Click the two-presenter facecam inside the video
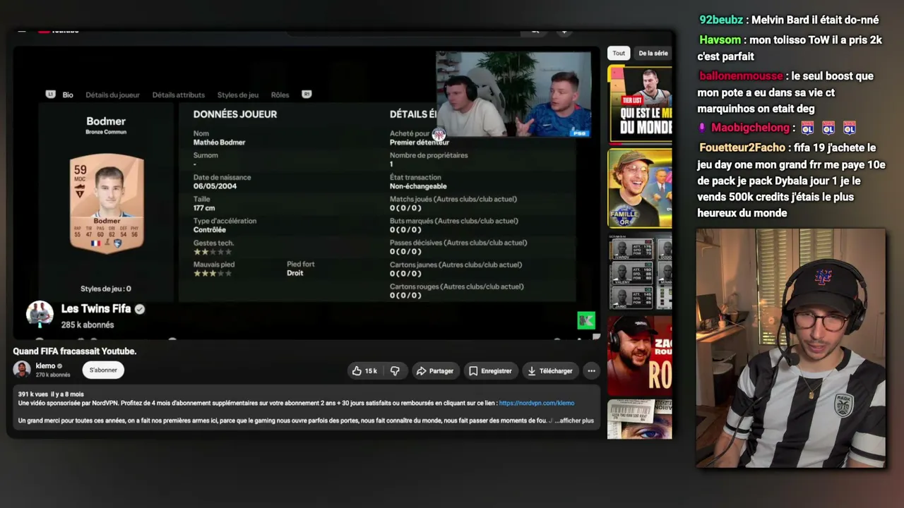This screenshot has width=904, height=508. point(513,94)
